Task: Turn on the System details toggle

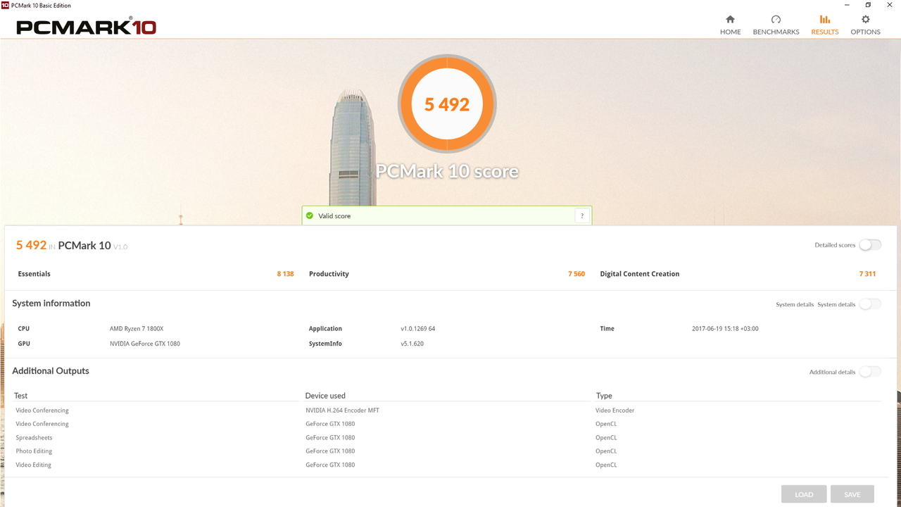Action: click(x=870, y=304)
